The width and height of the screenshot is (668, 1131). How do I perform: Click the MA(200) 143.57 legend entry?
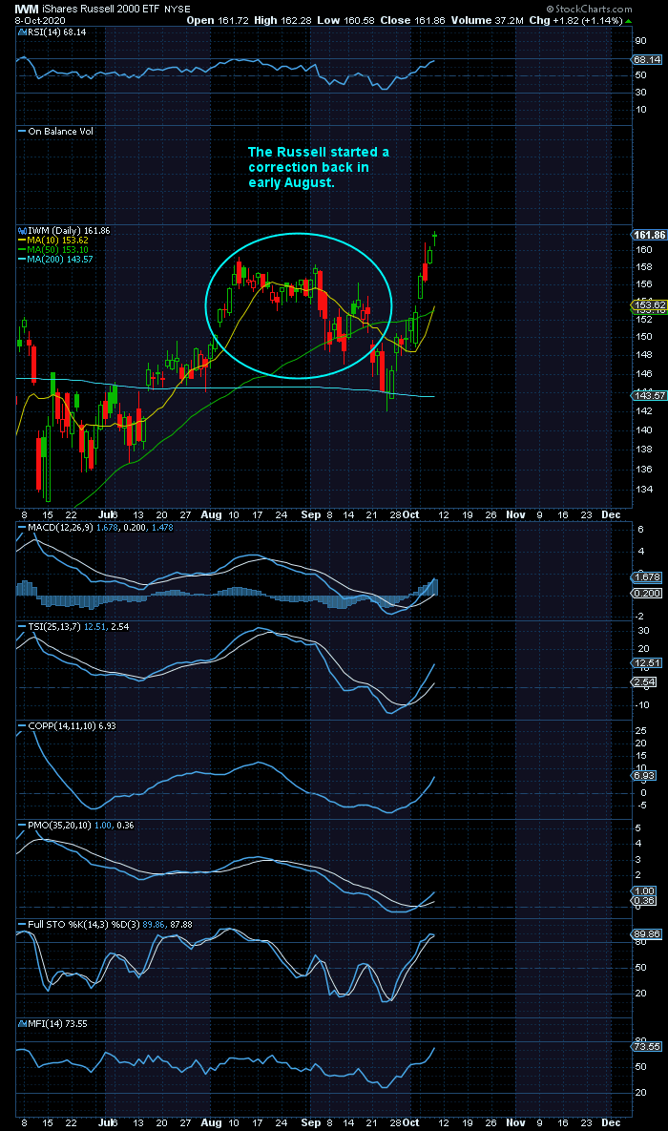(55, 259)
